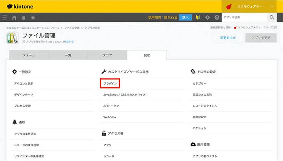Click the kintone logo
283x161 pixels.
coord(20,7)
